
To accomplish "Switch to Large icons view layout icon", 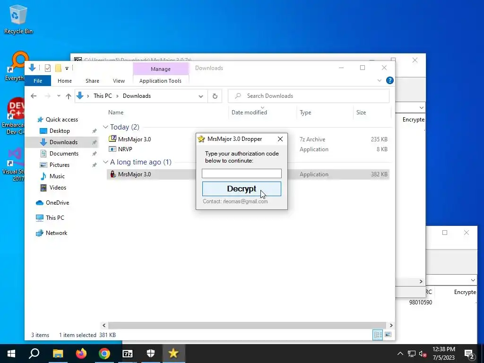I will pos(389,335).
